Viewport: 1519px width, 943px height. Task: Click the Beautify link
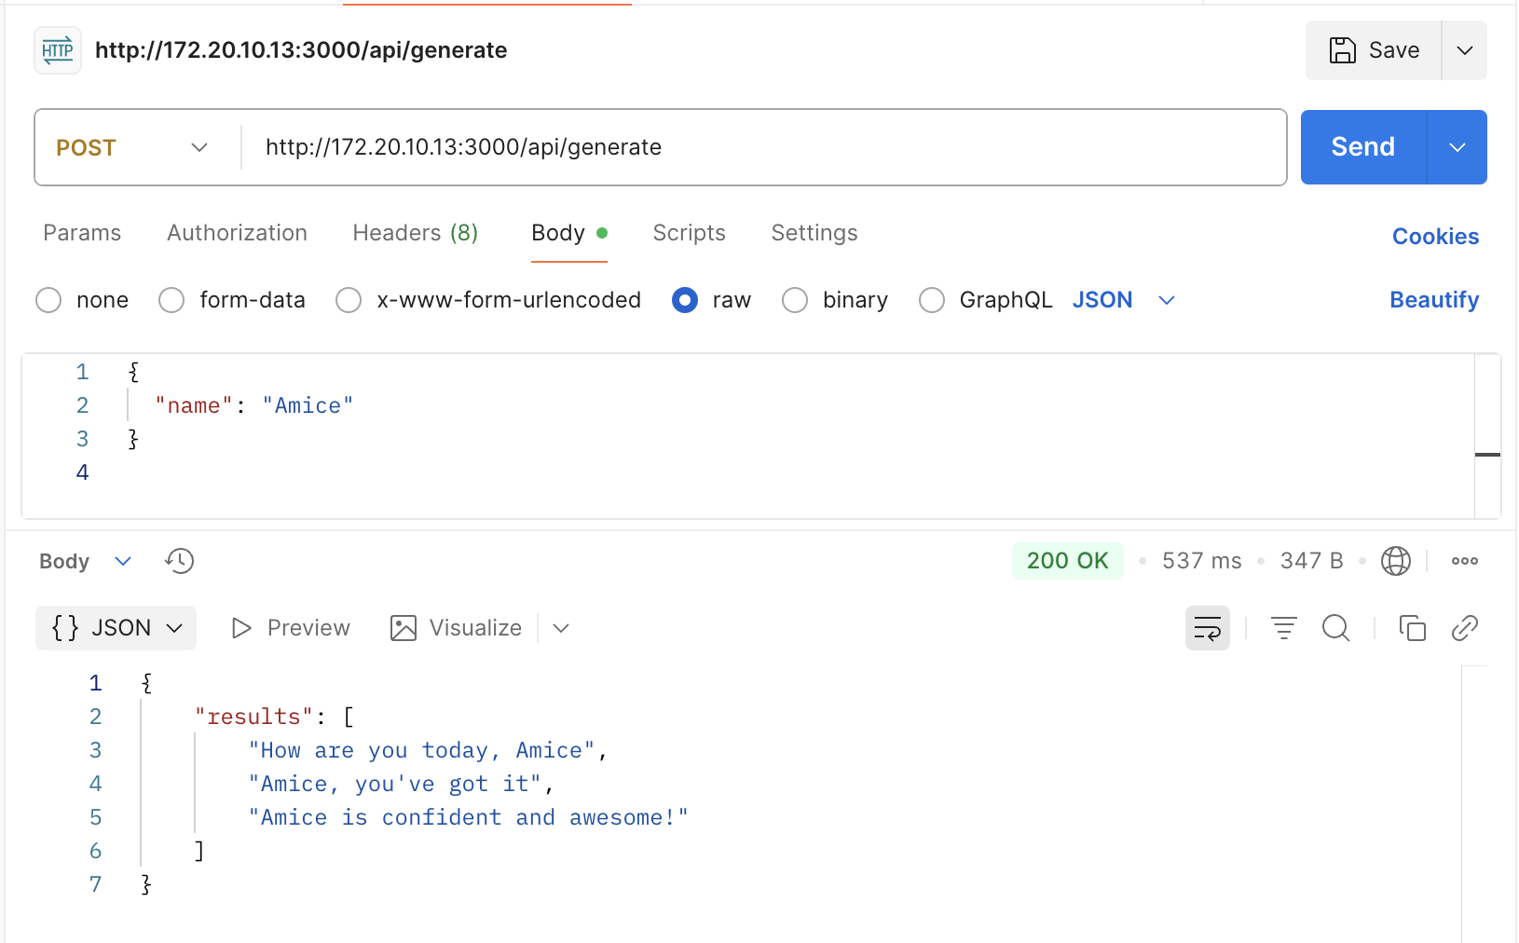click(1433, 300)
